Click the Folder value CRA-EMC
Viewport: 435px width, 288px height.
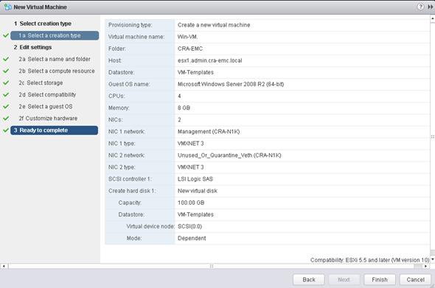[x=190, y=49]
